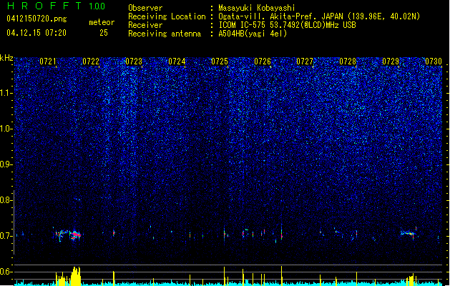Click the 0.6 kHz axis label

point(6,272)
